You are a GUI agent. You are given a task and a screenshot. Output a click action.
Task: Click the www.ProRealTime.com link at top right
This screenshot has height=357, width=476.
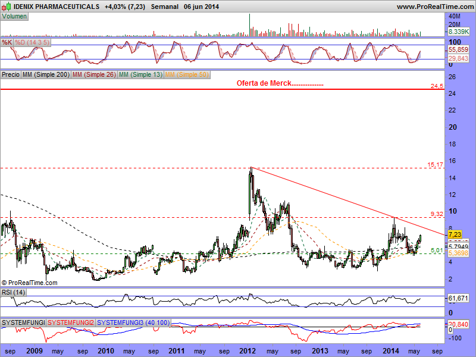point(436,7)
